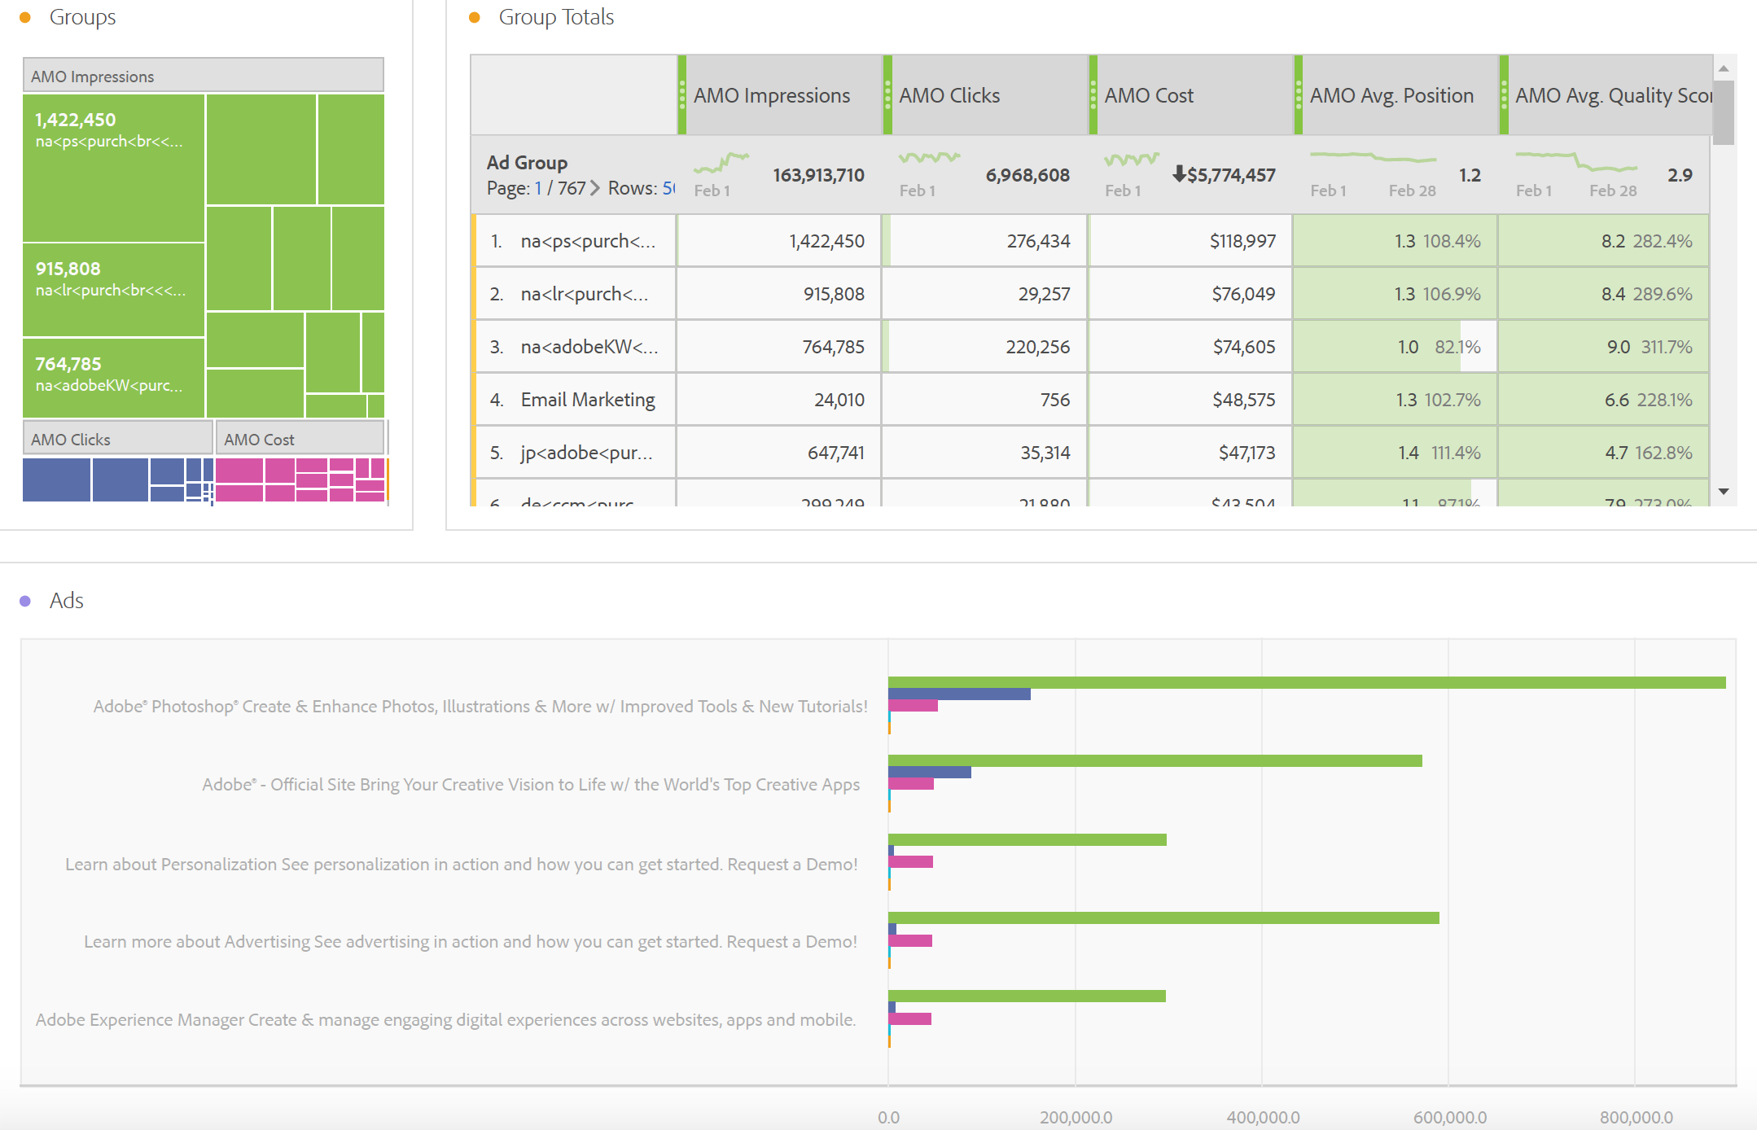Click AMO Avg. Position column drag handle
Viewport: 1757px width, 1130px height.
click(1299, 95)
